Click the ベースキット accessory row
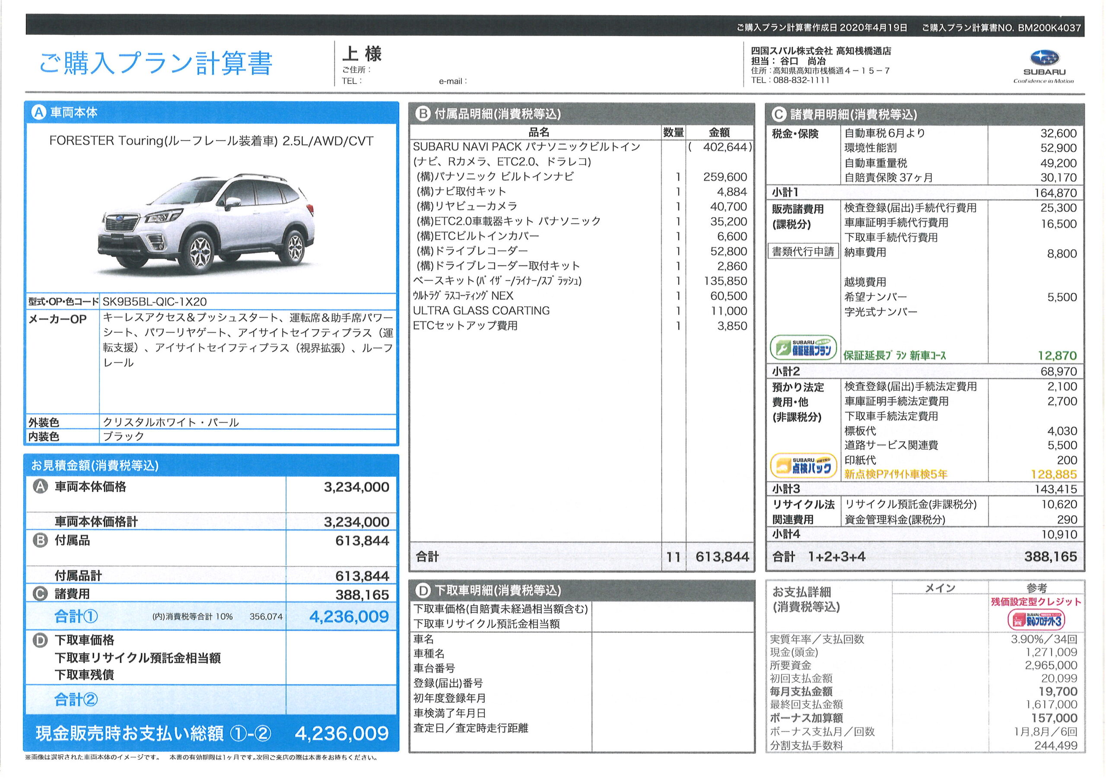Screen dimensions: 1106x782 [x=582, y=281]
